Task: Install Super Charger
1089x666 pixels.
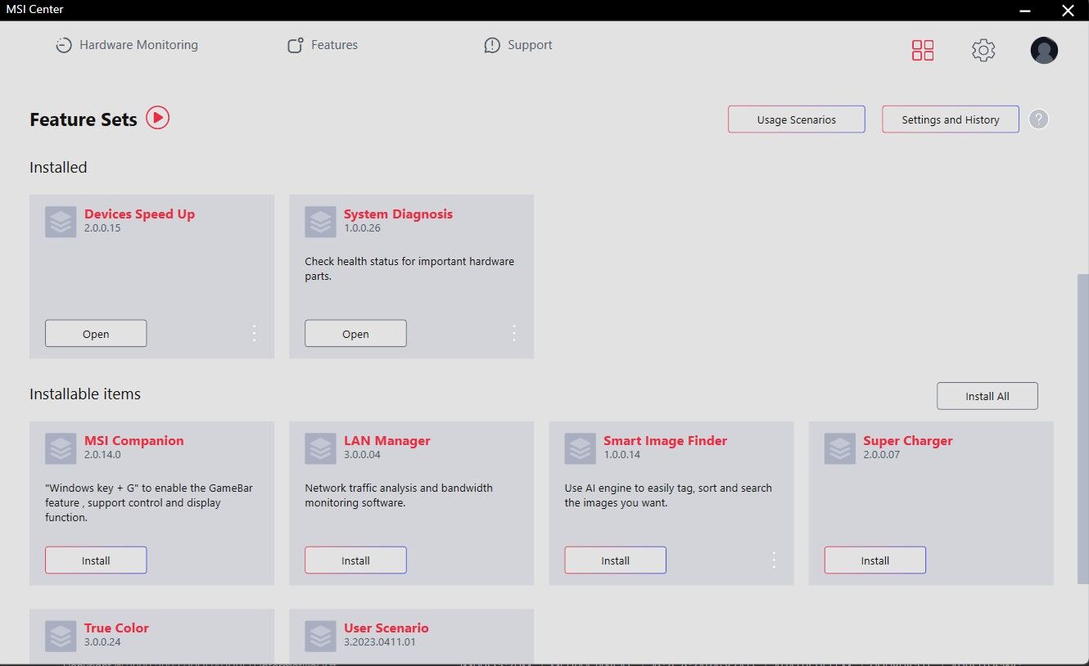Action: 875,560
